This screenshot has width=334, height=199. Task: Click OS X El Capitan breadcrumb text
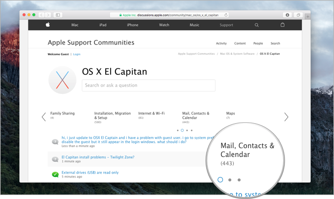(269, 54)
